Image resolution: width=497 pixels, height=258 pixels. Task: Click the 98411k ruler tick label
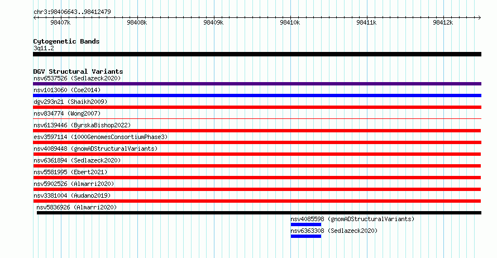[x=366, y=22]
